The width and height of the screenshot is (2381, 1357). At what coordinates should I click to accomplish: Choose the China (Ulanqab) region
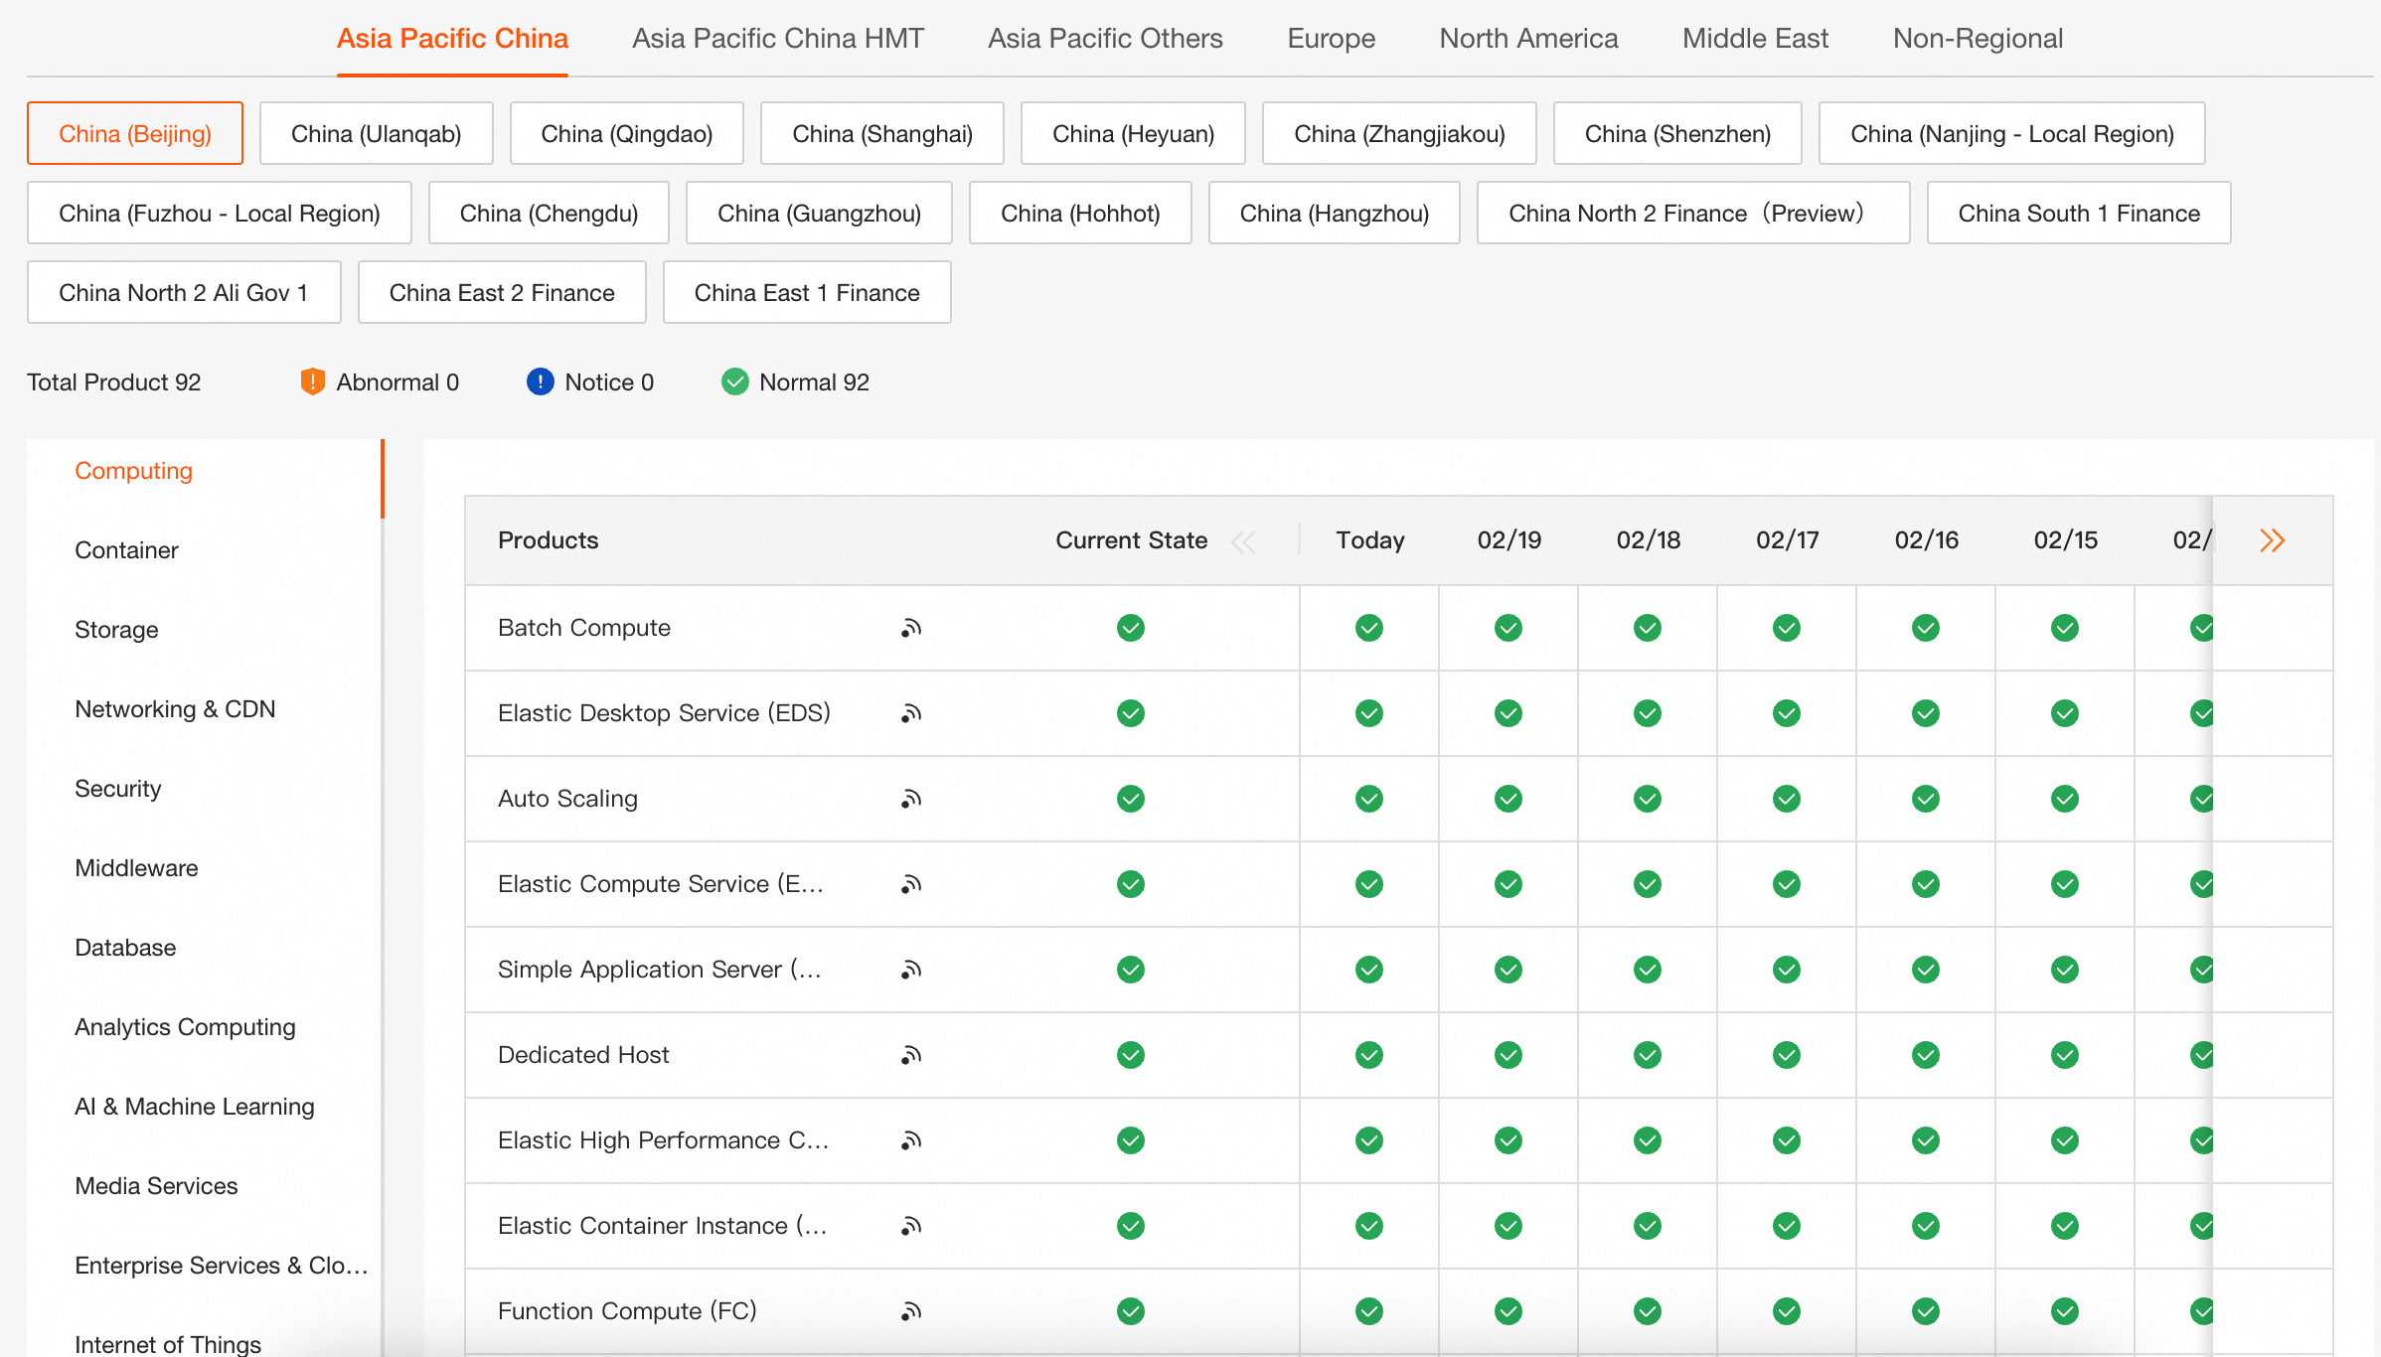(377, 133)
